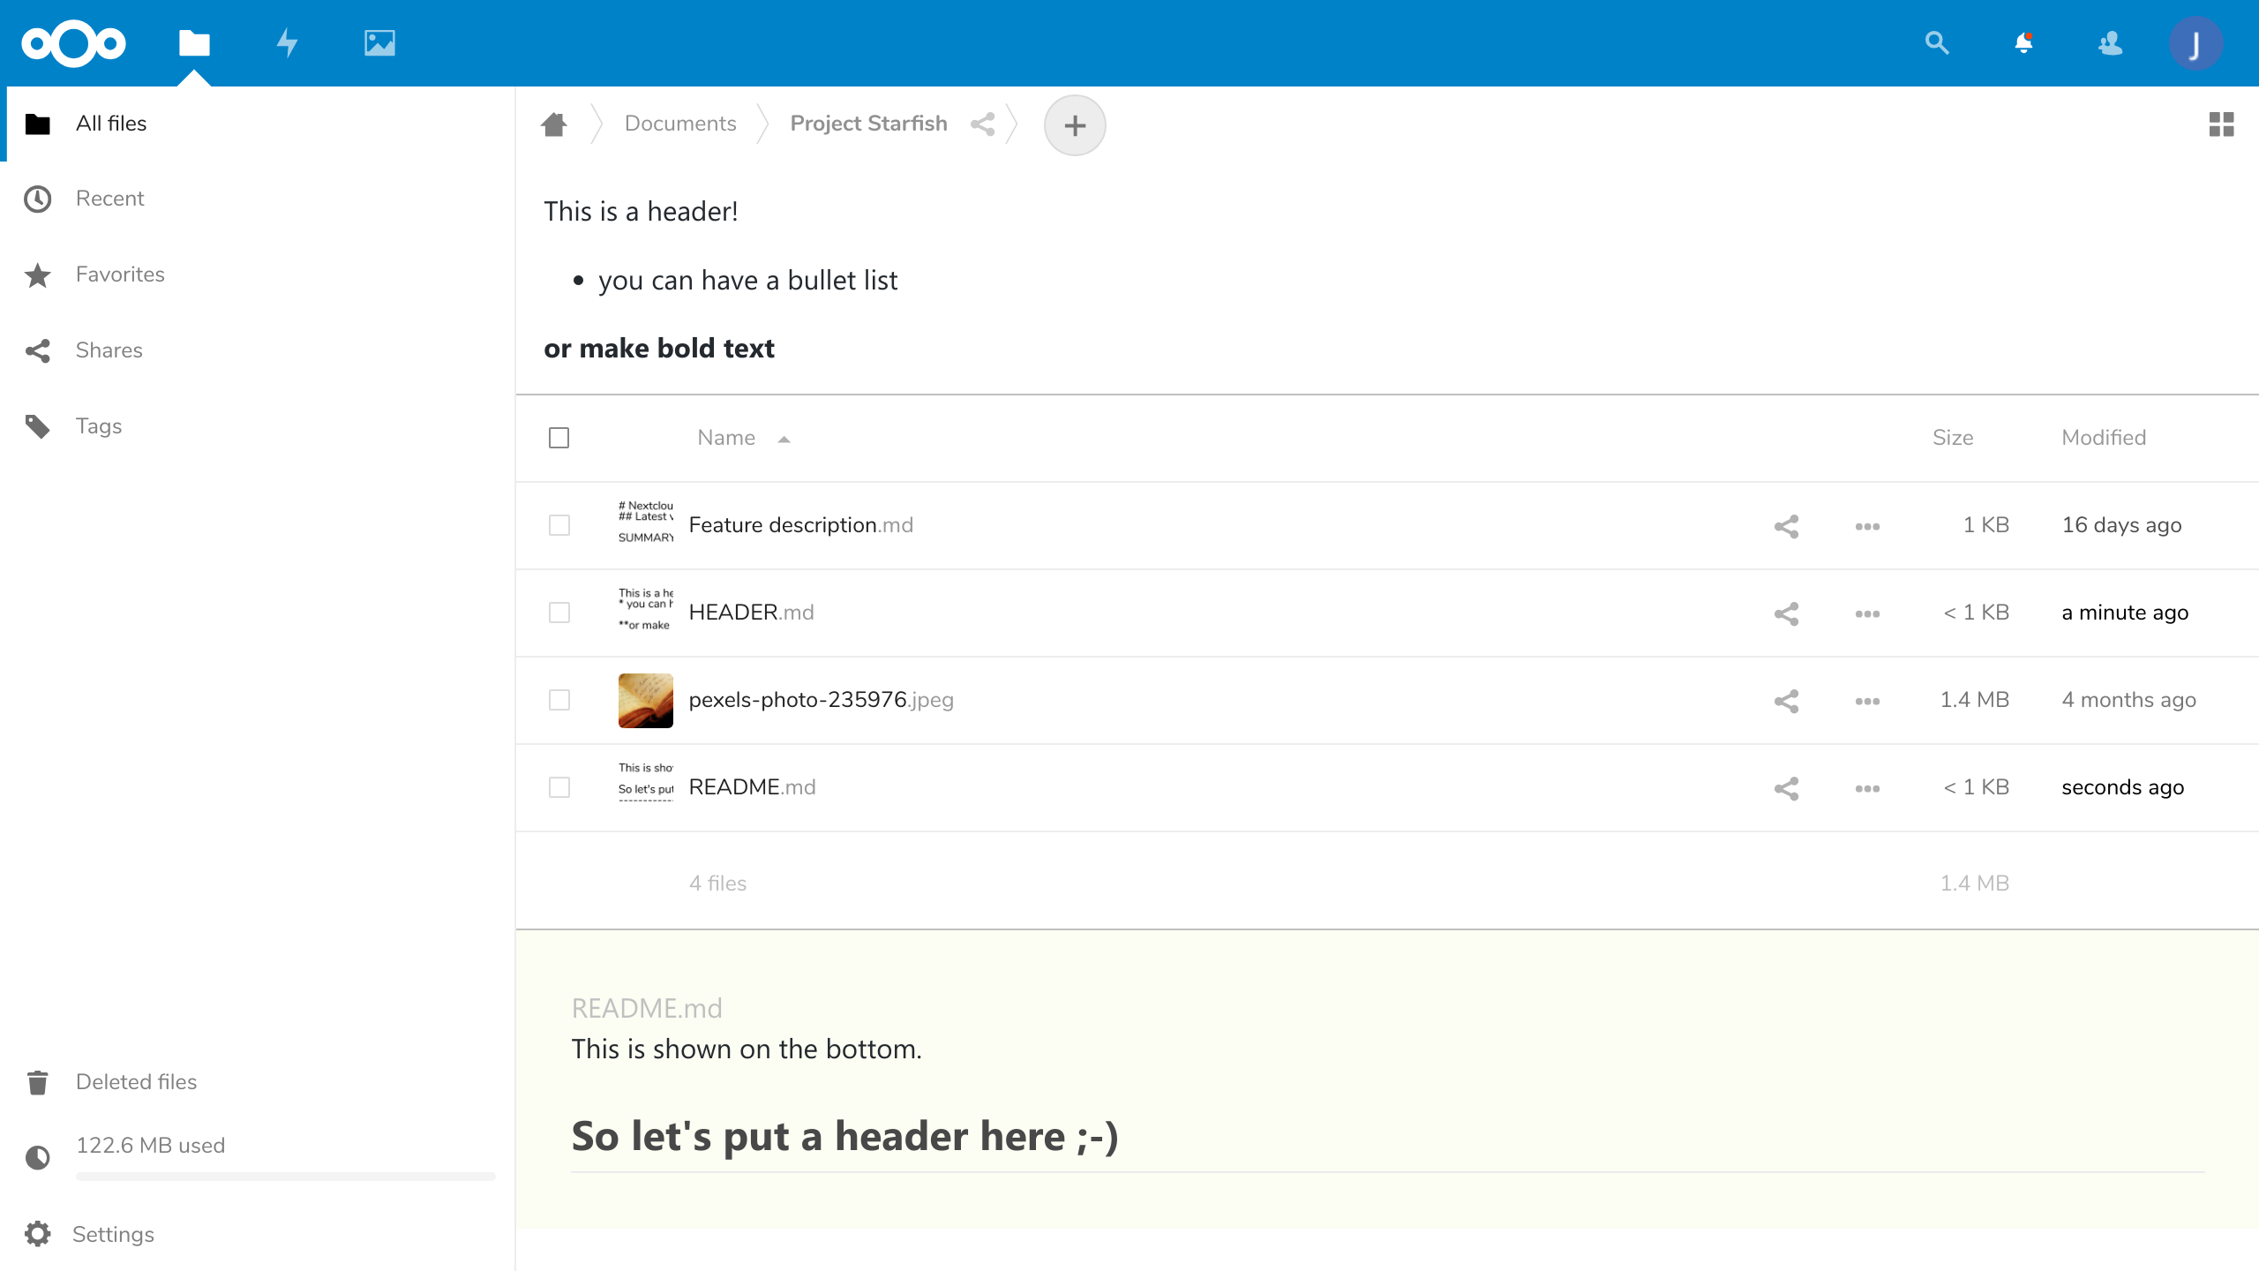Viewport: 2259px width, 1271px height.
Task: Click the HEADER.md preview thumbnail
Action: 645,613
